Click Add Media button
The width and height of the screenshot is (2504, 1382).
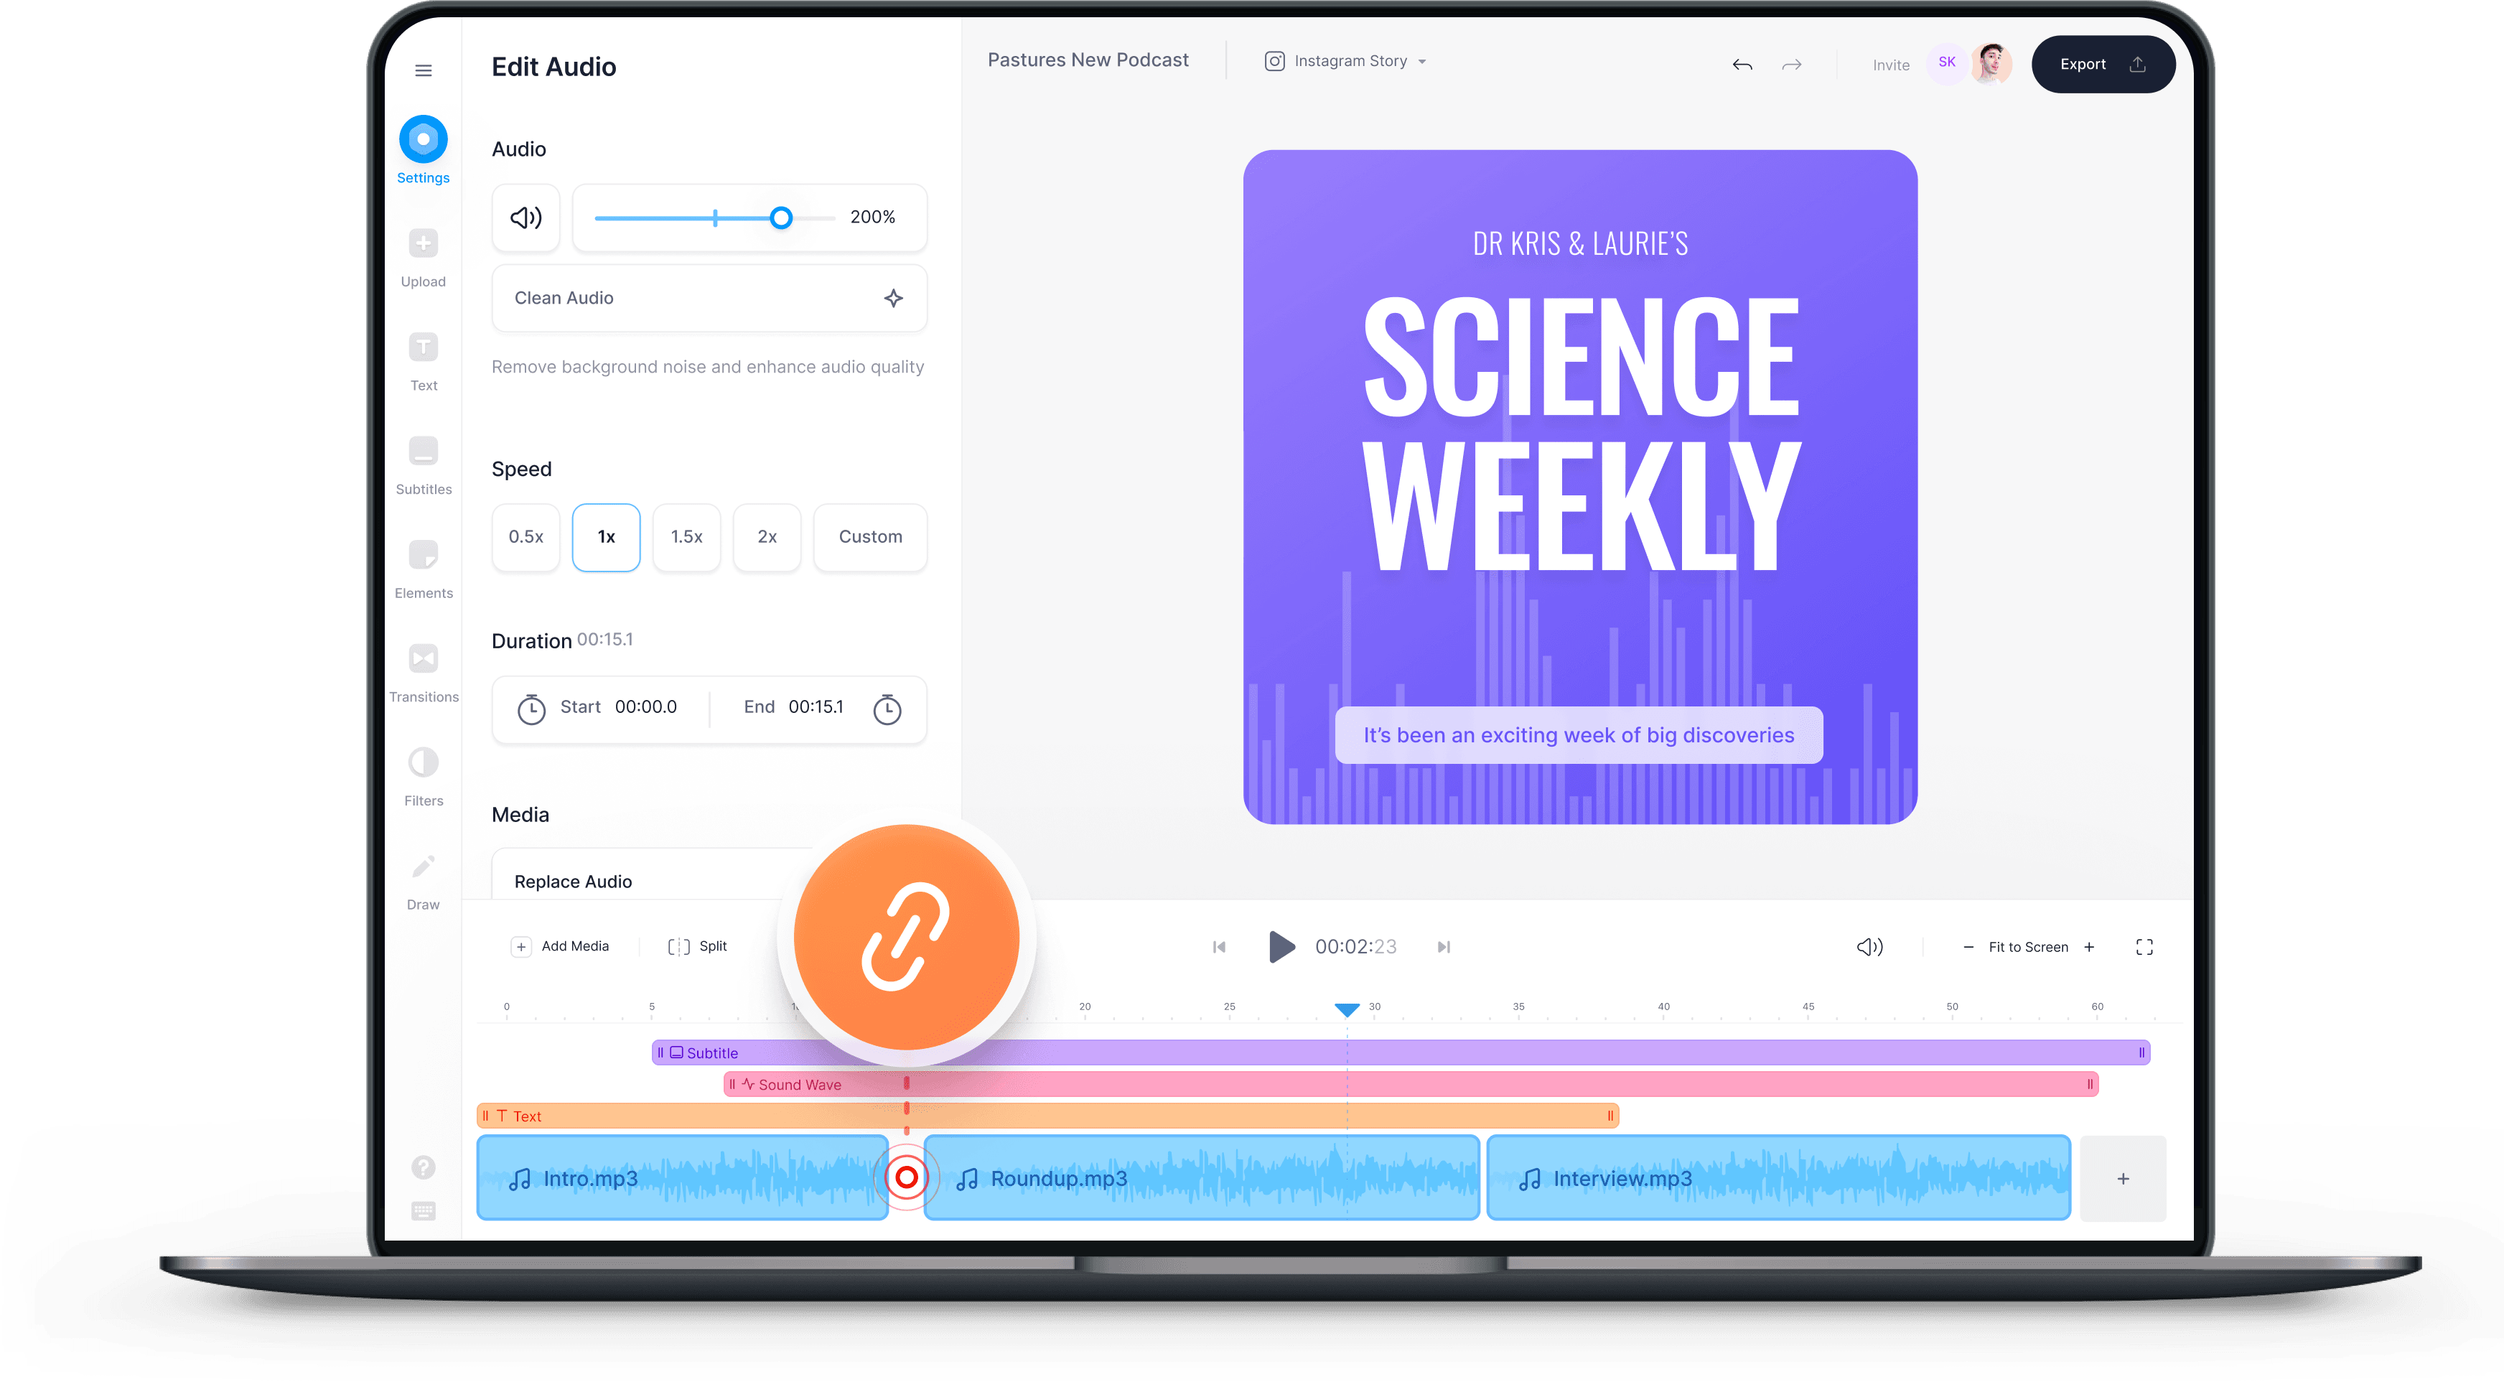pos(560,945)
